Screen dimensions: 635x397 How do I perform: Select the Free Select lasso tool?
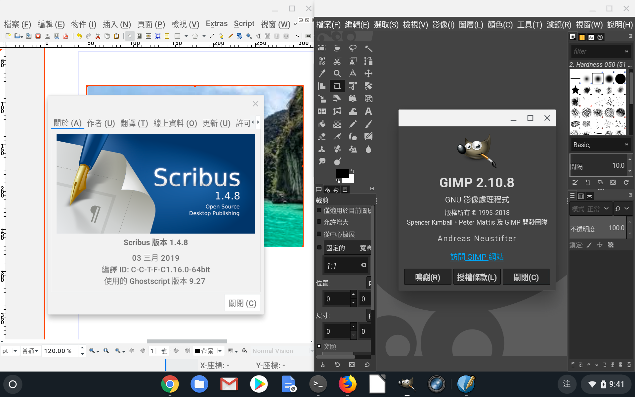pos(353,48)
